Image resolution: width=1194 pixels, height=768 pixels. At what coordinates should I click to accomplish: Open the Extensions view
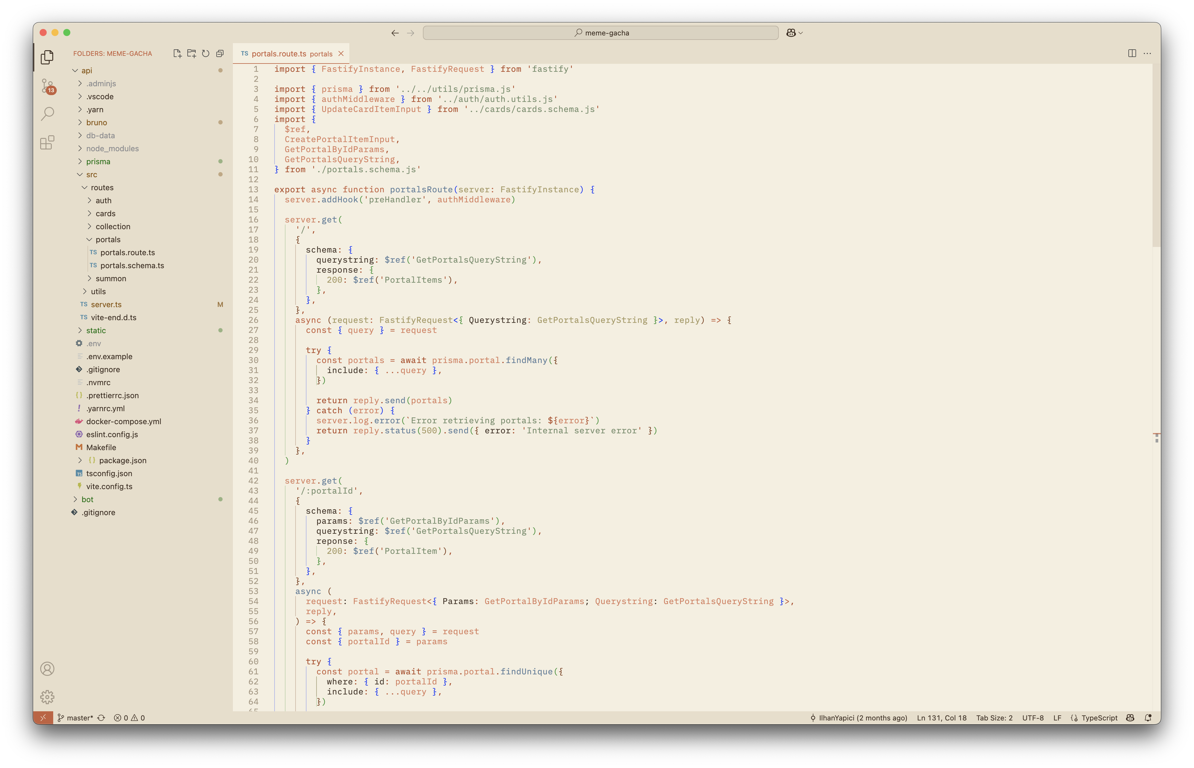click(x=47, y=143)
